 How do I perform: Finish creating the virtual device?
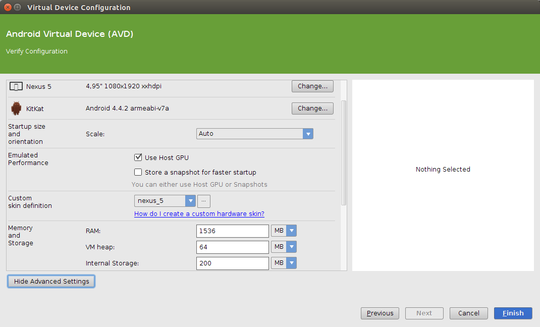coord(513,313)
